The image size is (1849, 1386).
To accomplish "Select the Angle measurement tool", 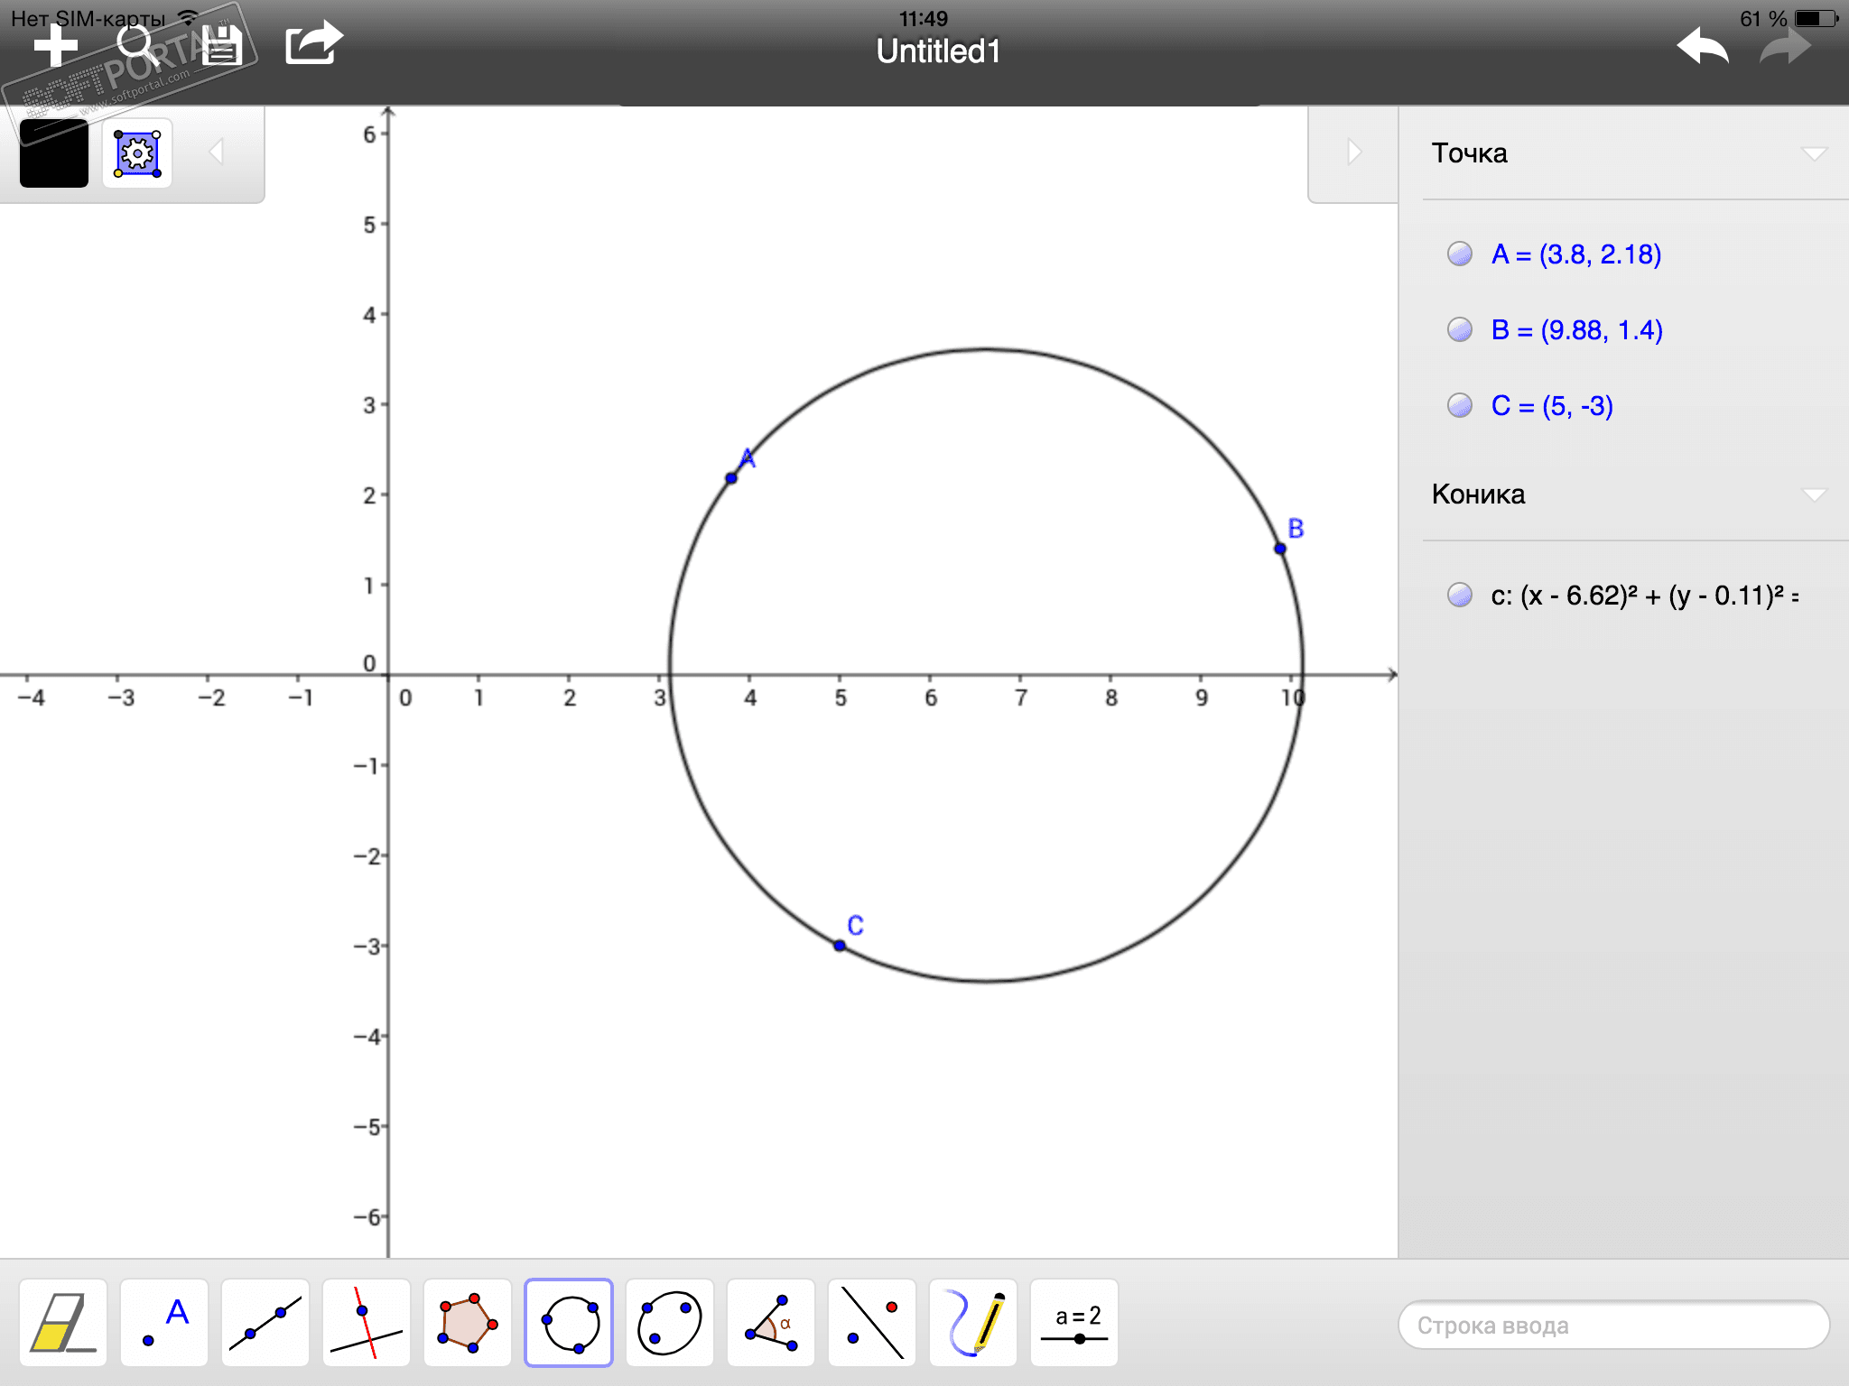I will click(x=771, y=1323).
